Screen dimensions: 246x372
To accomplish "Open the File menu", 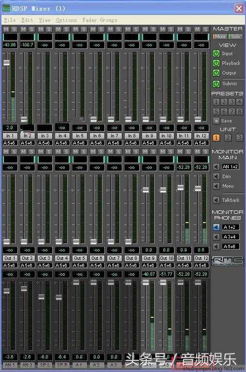I will 10,20.
